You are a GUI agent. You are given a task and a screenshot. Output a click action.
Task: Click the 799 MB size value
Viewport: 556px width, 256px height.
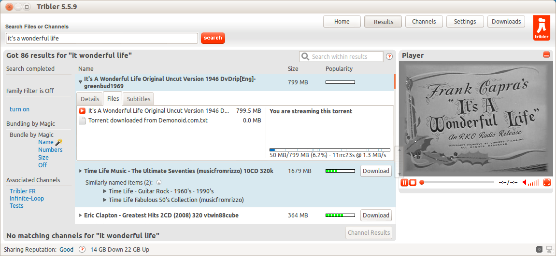pos(298,82)
